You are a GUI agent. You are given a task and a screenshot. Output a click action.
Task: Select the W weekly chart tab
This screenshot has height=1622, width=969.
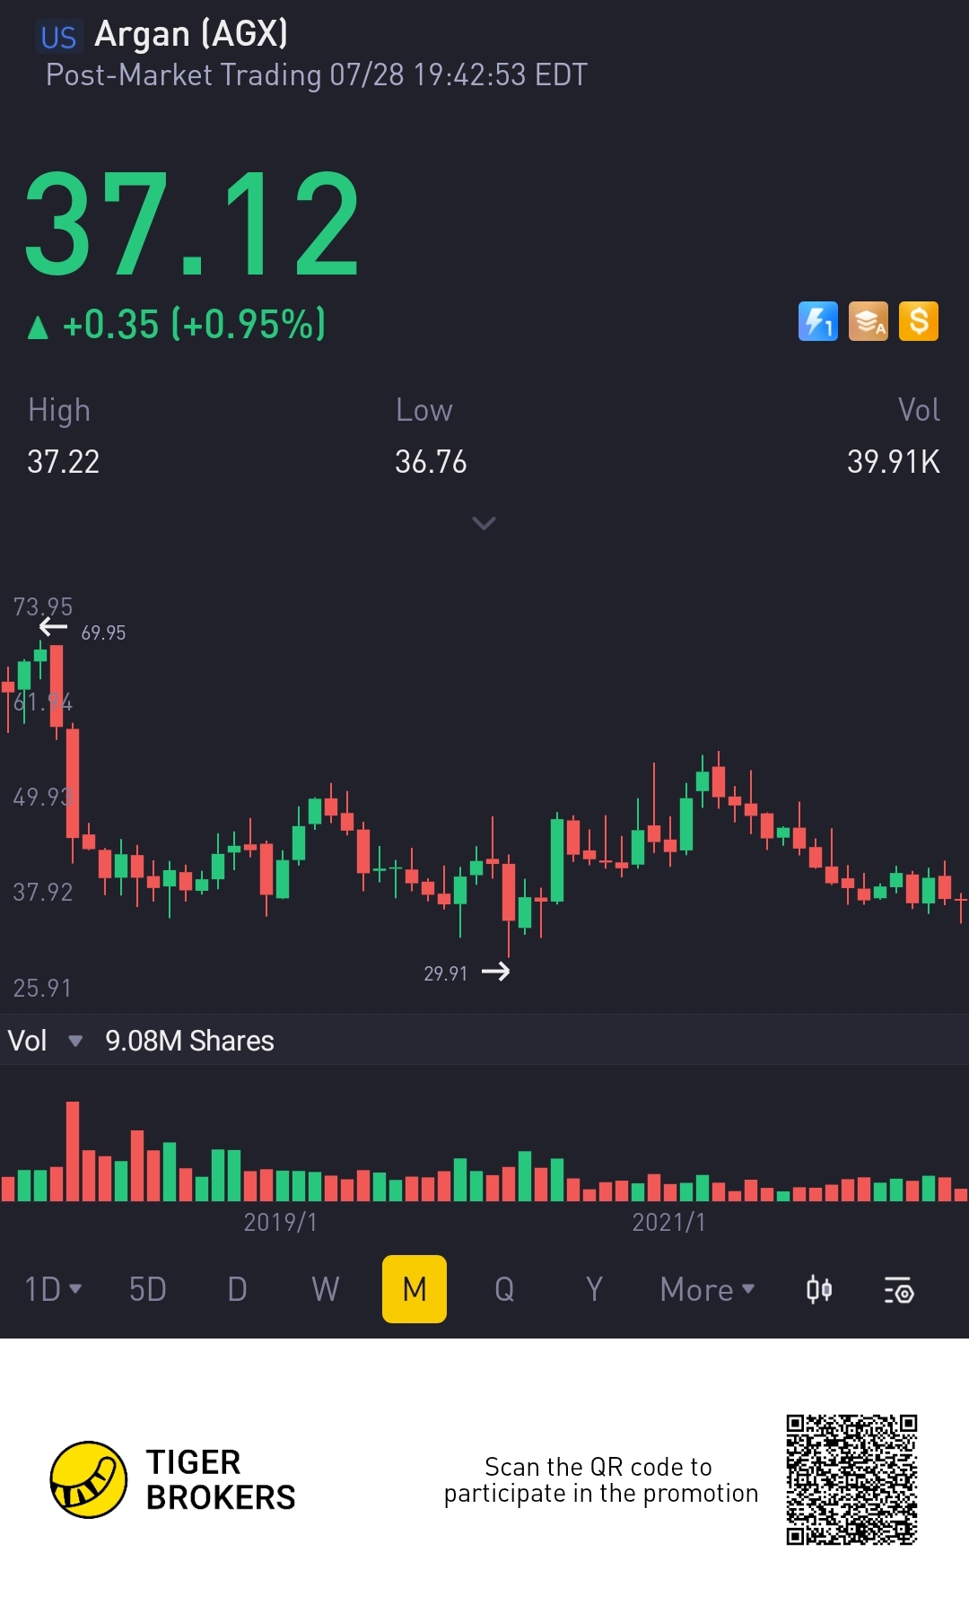326,1289
